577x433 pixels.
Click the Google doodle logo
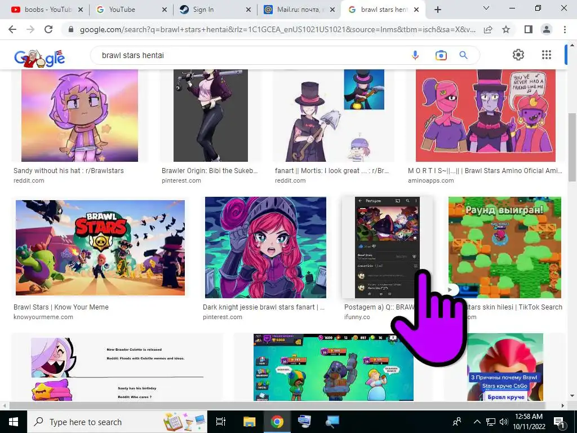[39, 58]
